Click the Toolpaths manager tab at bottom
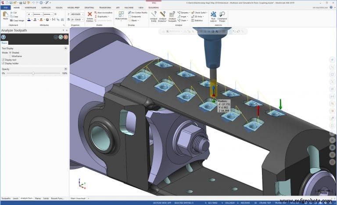Image resolution: width=337 pixels, height=205 pixels. click(6, 198)
